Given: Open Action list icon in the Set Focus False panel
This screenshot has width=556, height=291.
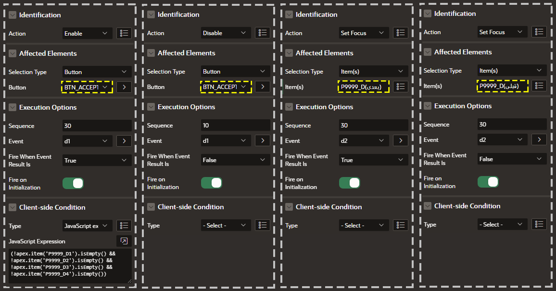Looking at the screenshot, I should [539, 32].
